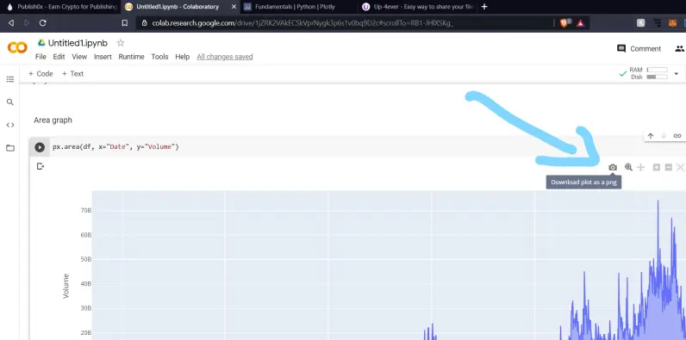Click the Brave Shields lion icon
This screenshot has height=340, width=686.
pyautogui.click(x=564, y=23)
